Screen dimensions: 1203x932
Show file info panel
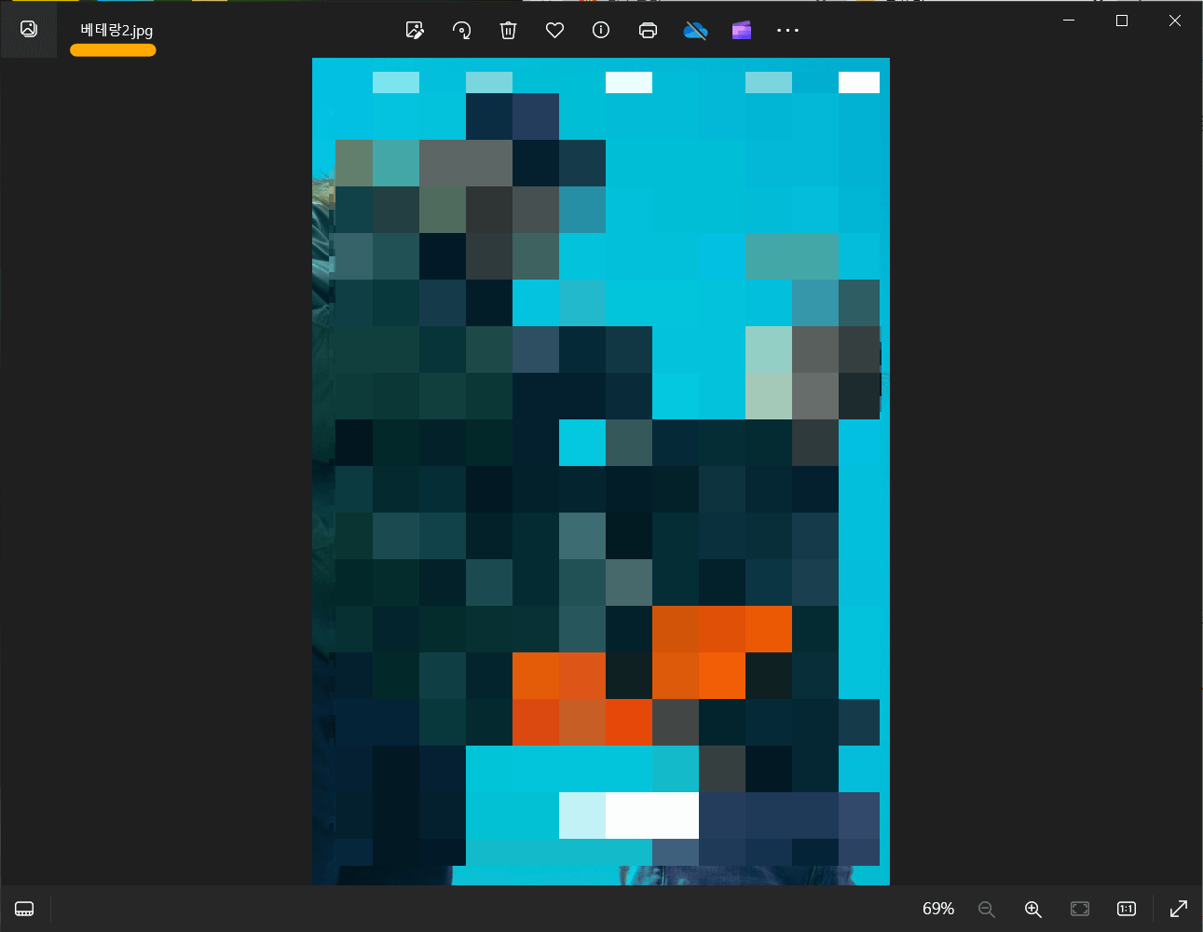coord(601,30)
